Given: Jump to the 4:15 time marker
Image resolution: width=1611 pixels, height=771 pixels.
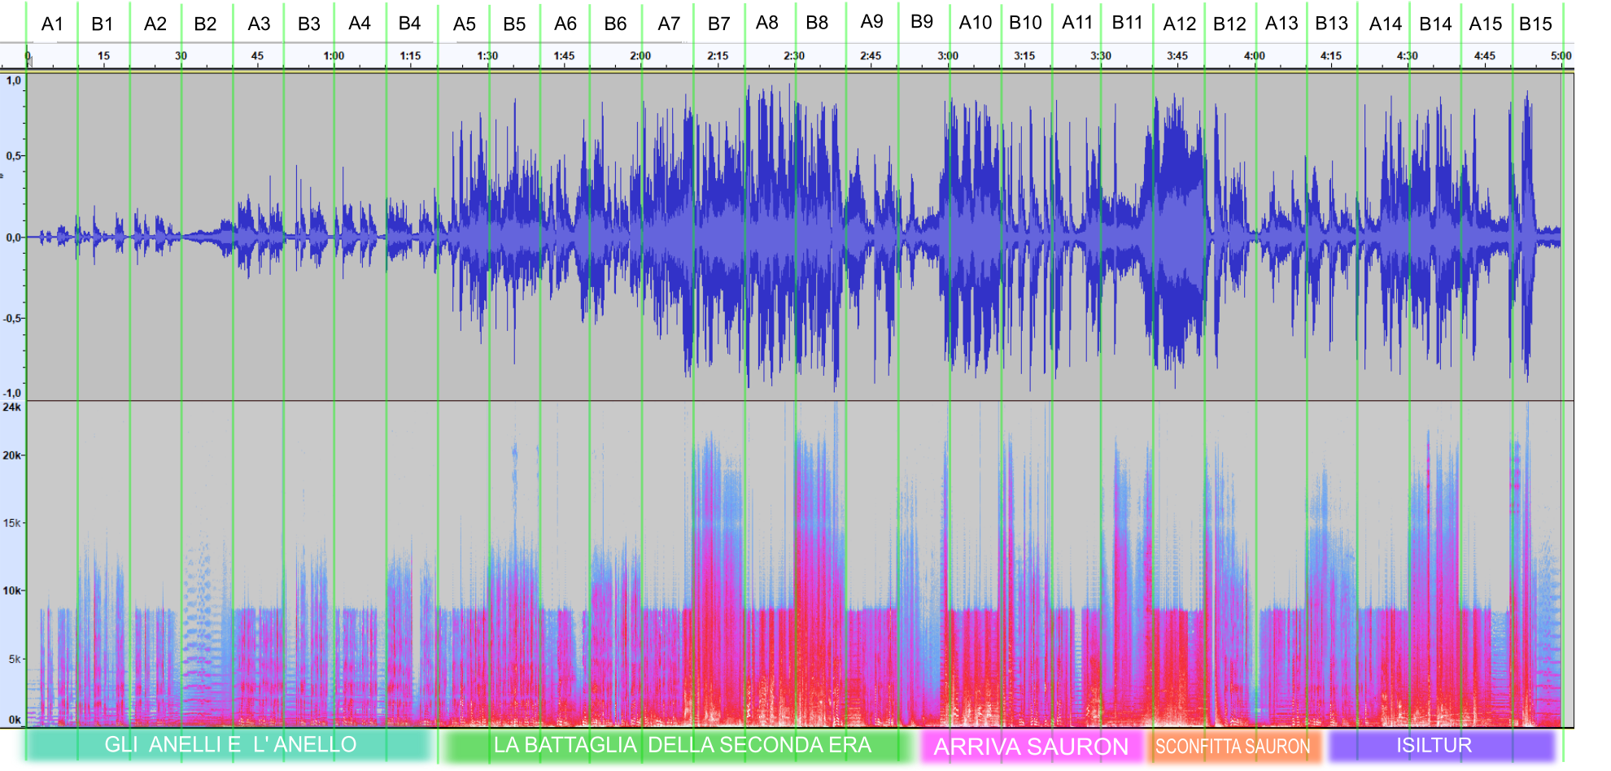Looking at the screenshot, I should (1331, 56).
